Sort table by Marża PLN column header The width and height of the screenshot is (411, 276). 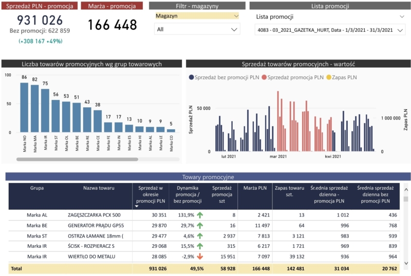(x=254, y=188)
